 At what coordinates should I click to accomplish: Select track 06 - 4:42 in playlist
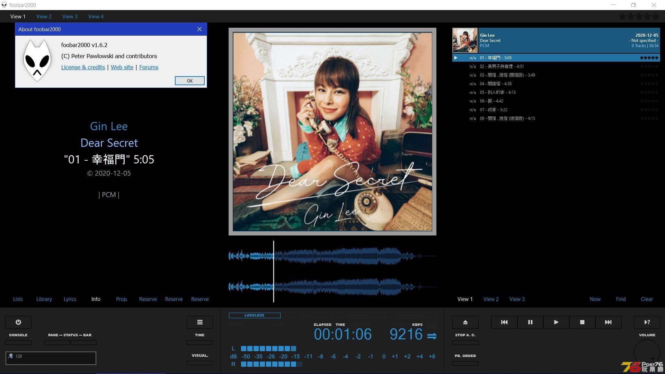click(x=556, y=101)
